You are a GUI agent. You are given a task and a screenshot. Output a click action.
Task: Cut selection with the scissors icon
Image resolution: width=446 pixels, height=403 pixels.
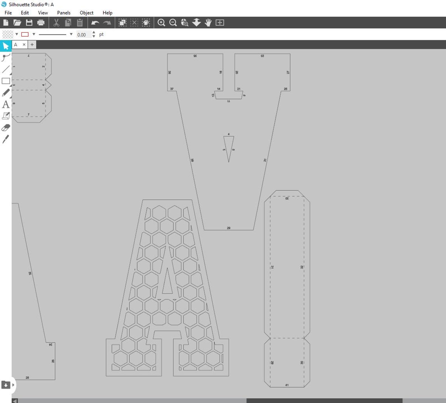[x=56, y=22]
